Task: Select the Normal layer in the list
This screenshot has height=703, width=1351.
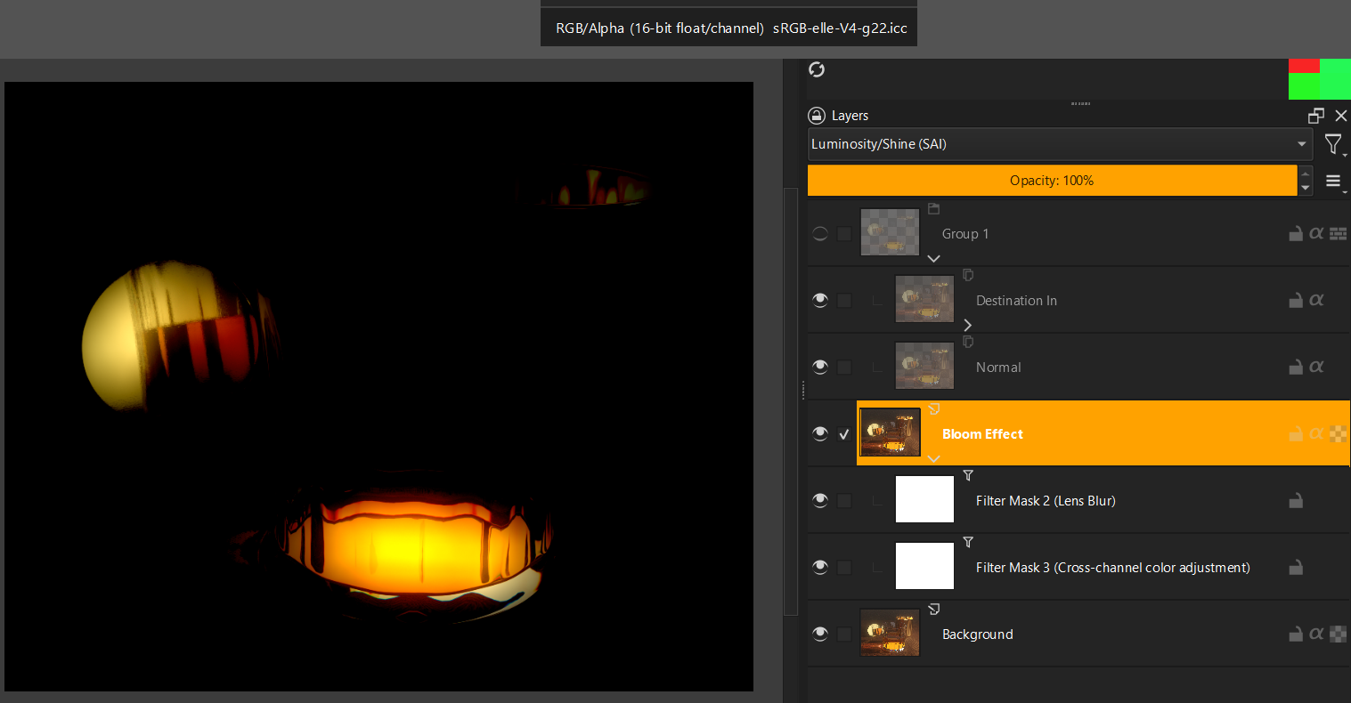Action: pos(998,368)
